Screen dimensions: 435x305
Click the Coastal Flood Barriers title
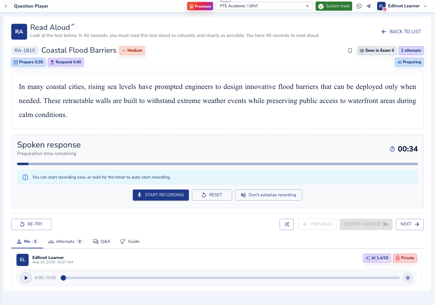pos(79,50)
